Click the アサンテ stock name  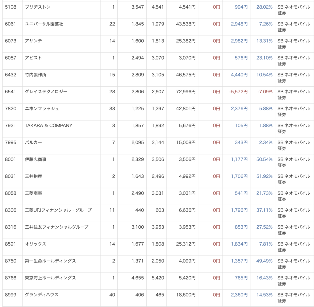[x=33, y=41]
